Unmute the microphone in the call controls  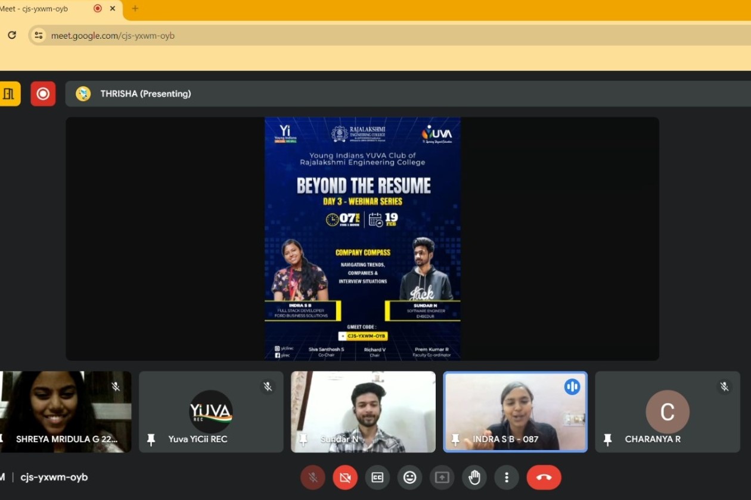pyautogui.click(x=313, y=477)
